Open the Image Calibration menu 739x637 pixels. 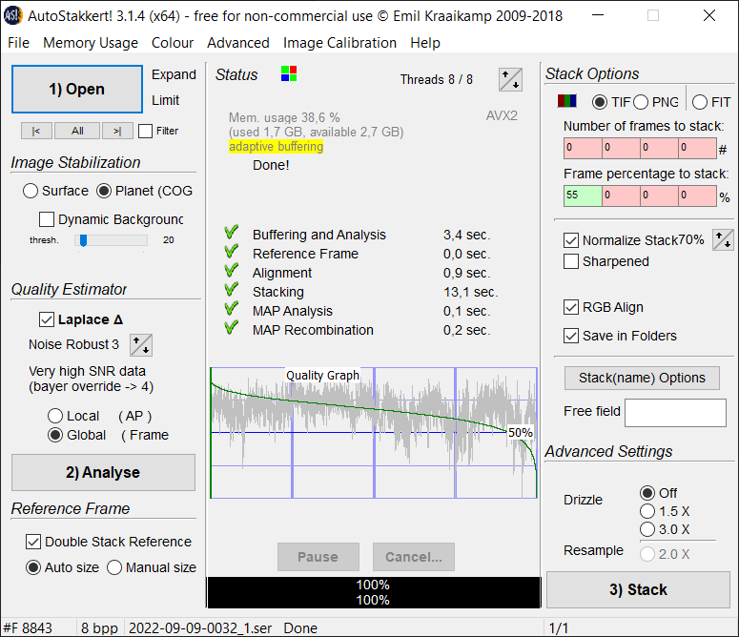pos(339,43)
